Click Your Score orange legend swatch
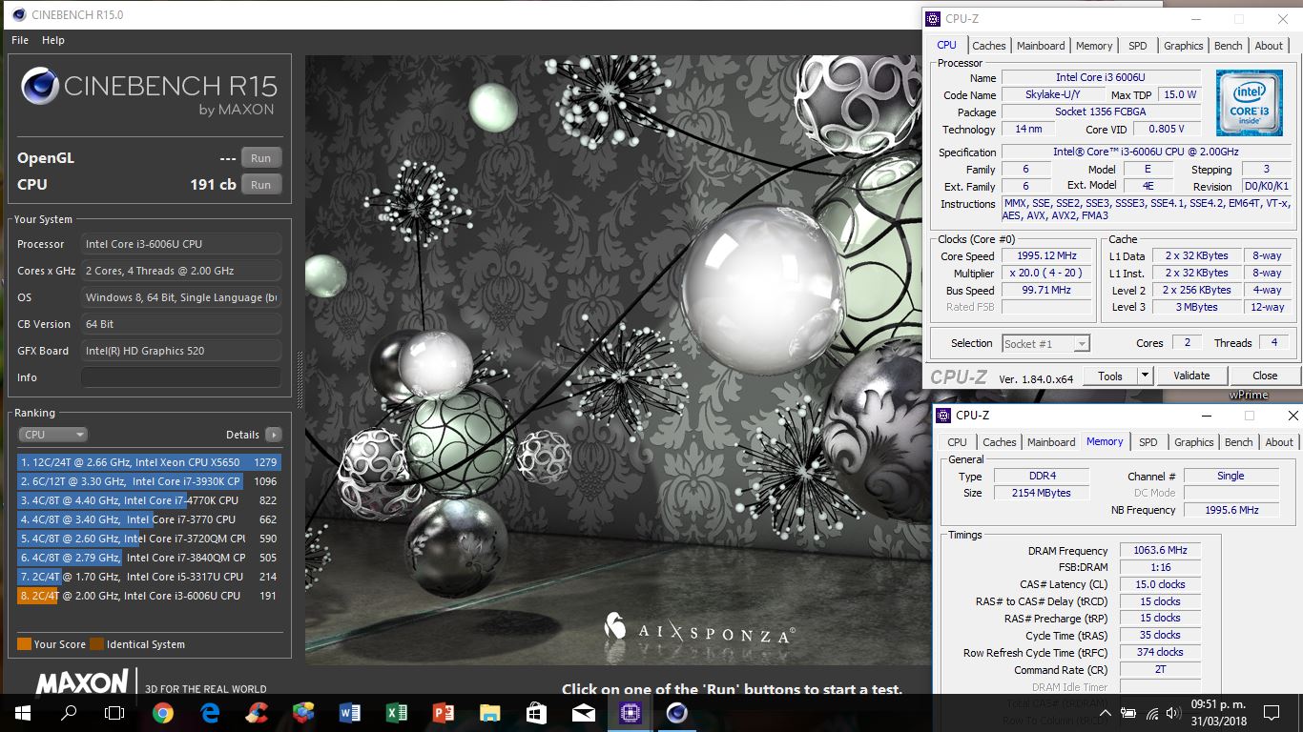The height and width of the screenshot is (732, 1303). pyautogui.click(x=24, y=644)
